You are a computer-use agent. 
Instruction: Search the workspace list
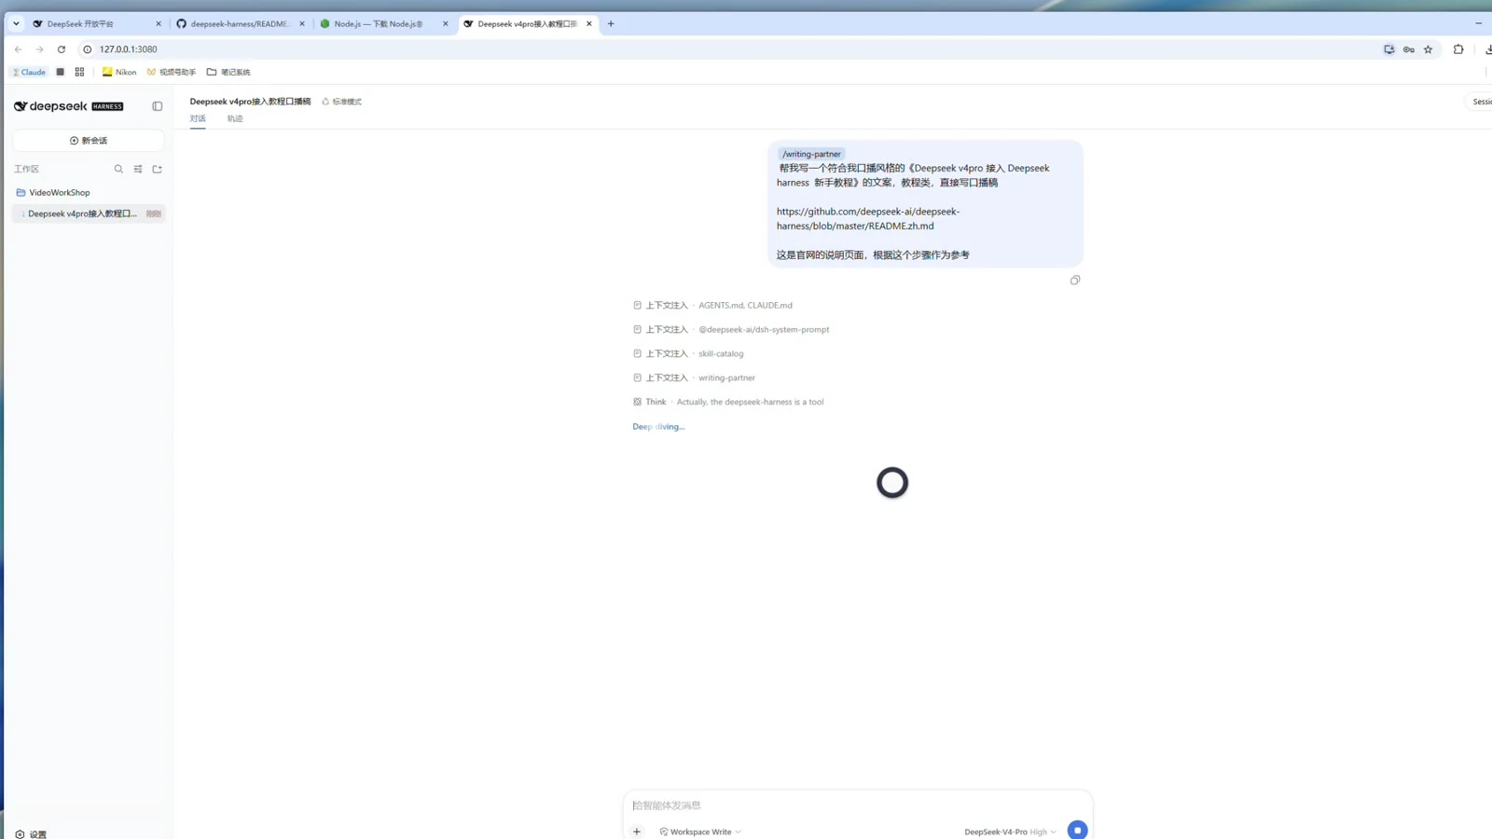tap(118, 169)
